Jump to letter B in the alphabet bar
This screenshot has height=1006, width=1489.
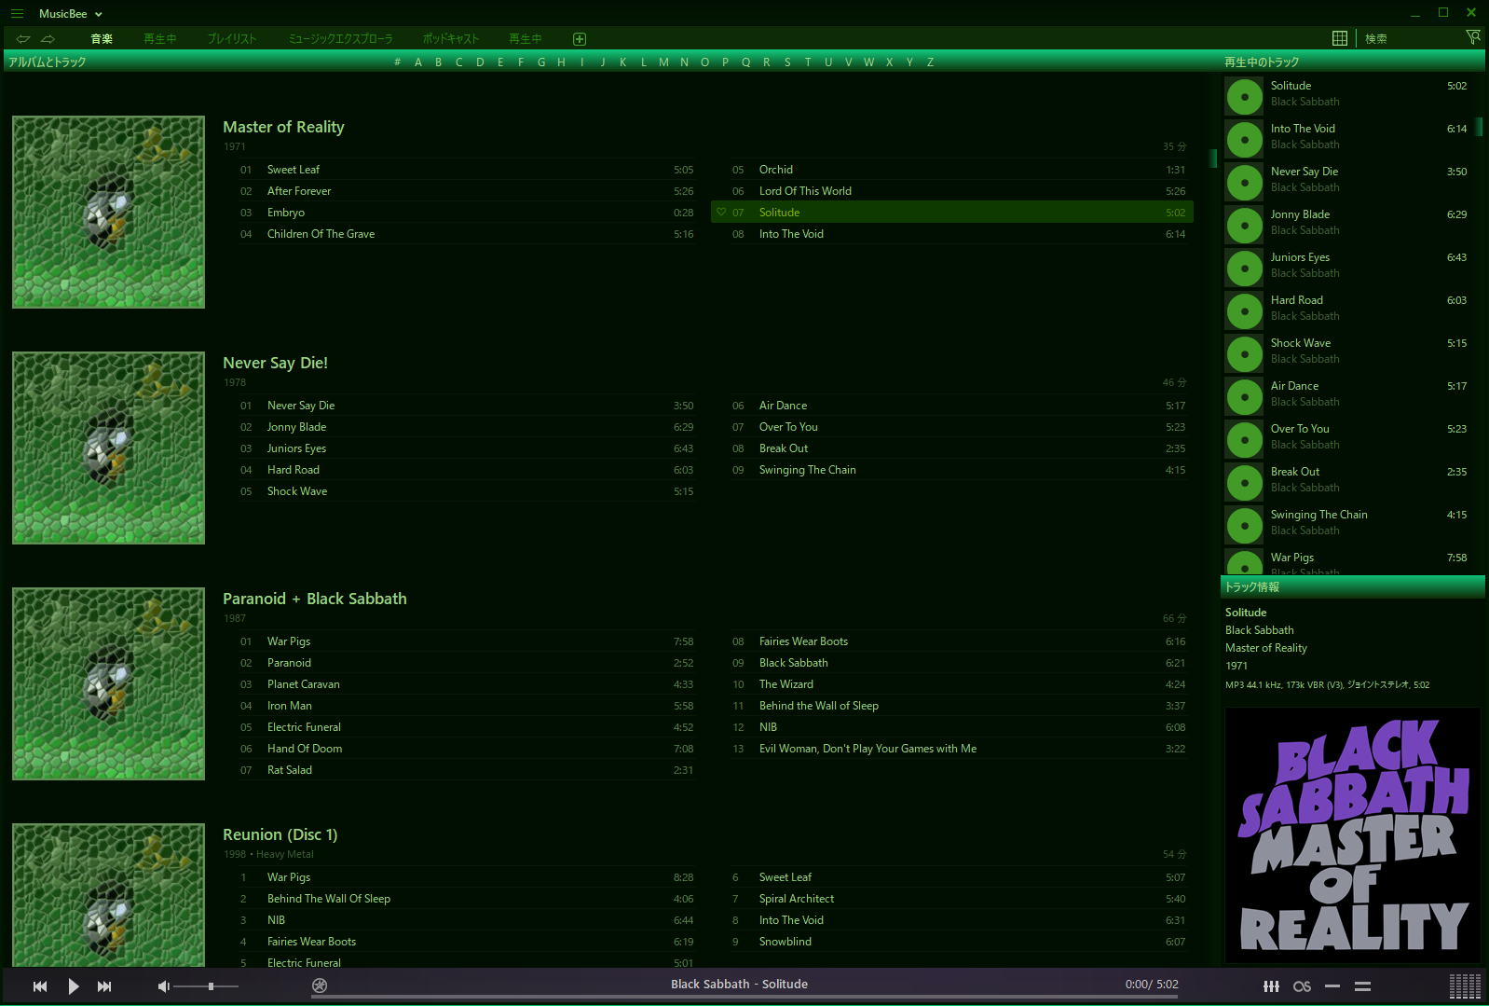pyautogui.click(x=439, y=62)
